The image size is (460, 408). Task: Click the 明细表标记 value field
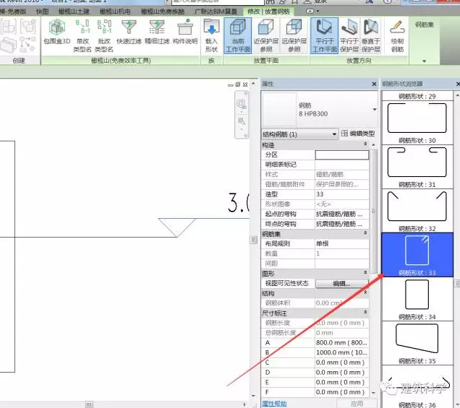pos(342,165)
